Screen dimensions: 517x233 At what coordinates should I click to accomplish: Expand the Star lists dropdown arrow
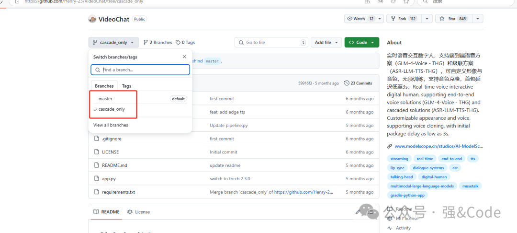click(x=478, y=19)
